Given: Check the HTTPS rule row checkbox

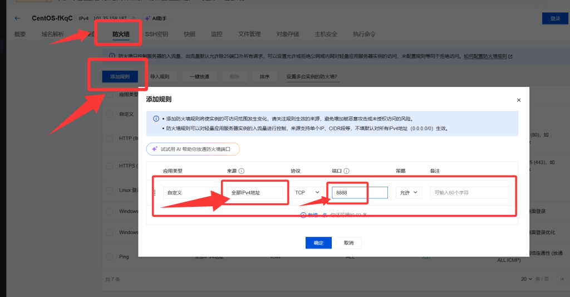Looking at the screenshot, I should click(110, 166).
